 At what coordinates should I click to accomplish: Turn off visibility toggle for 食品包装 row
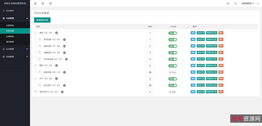pyautogui.click(x=172, y=46)
